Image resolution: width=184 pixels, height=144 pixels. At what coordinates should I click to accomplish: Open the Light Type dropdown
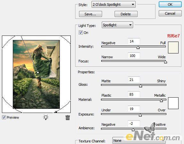(117, 25)
